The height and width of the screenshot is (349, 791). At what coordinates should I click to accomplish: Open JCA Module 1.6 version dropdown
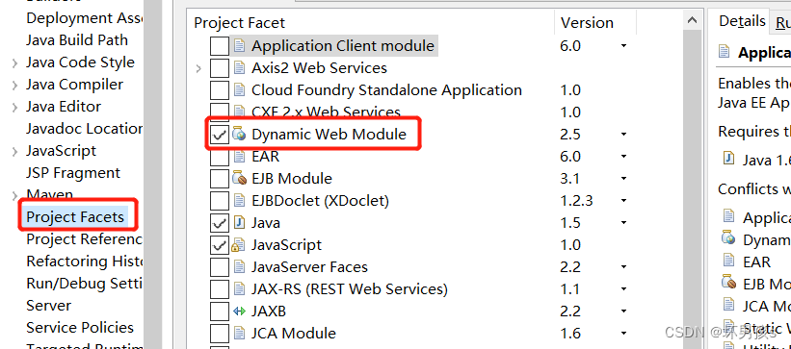(623, 335)
